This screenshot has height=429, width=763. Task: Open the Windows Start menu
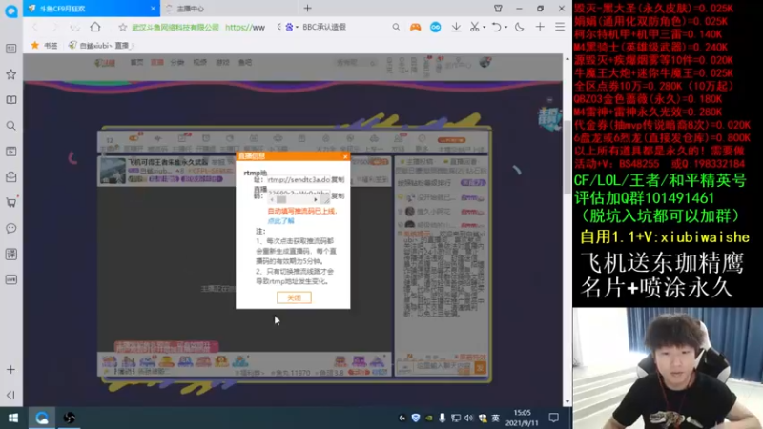(13, 418)
